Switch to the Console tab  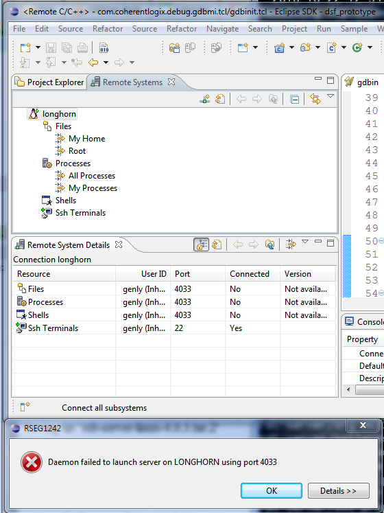click(x=364, y=321)
